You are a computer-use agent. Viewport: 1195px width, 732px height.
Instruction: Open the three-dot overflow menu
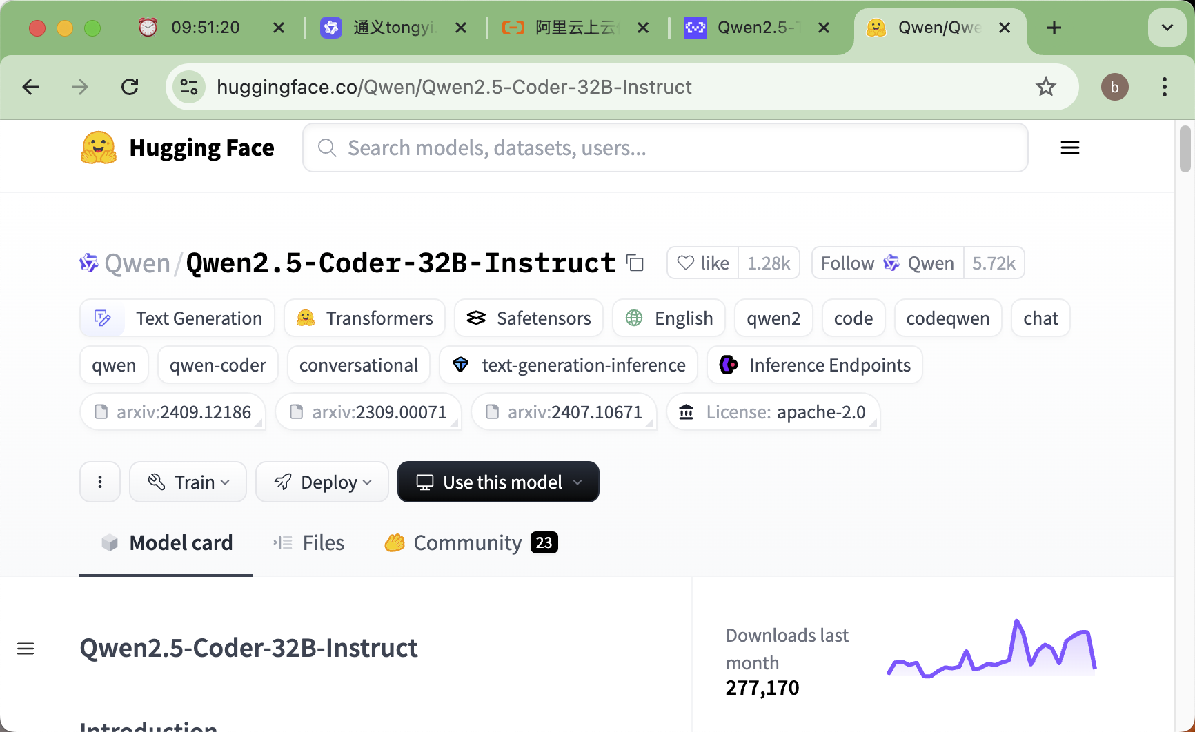click(x=99, y=482)
